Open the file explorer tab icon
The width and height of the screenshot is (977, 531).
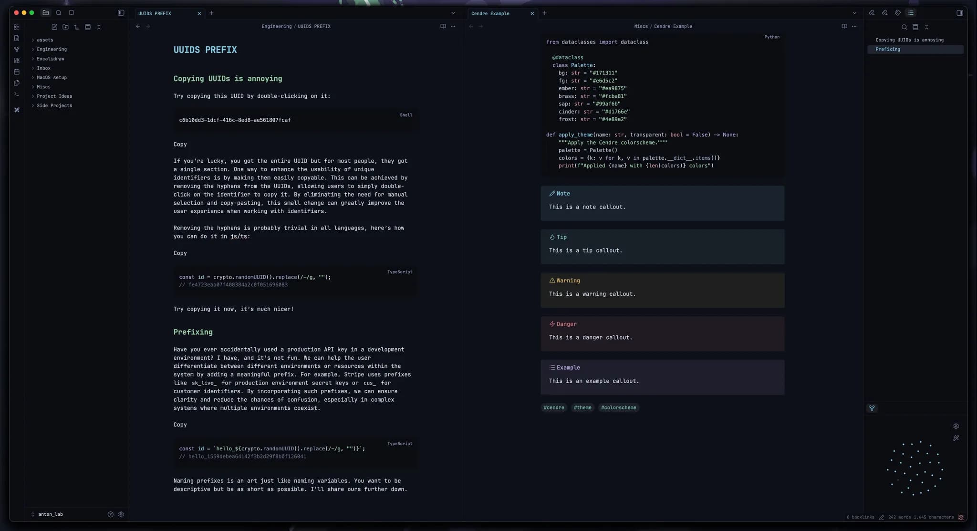[x=46, y=13]
